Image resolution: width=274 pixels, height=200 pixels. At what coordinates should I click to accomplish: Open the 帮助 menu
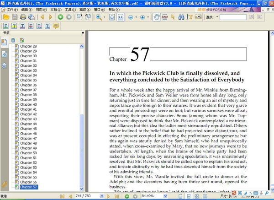click(x=114, y=10)
